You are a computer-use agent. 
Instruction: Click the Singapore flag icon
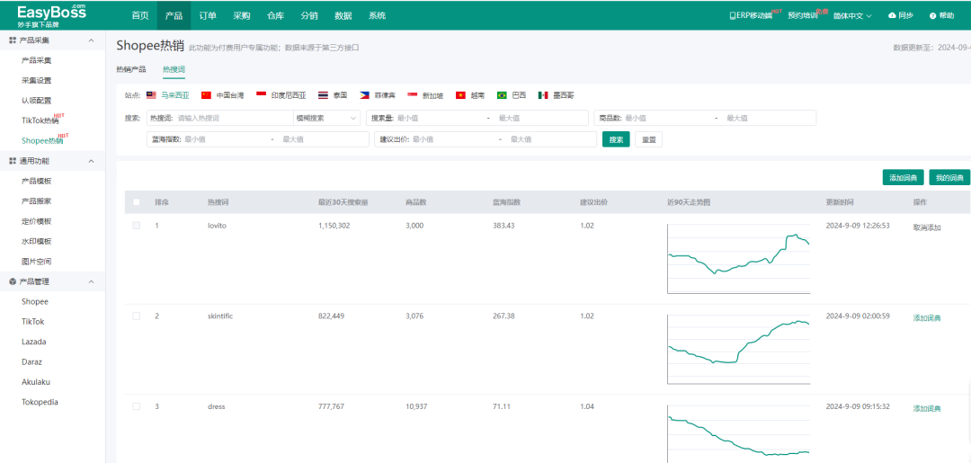(413, 95)
